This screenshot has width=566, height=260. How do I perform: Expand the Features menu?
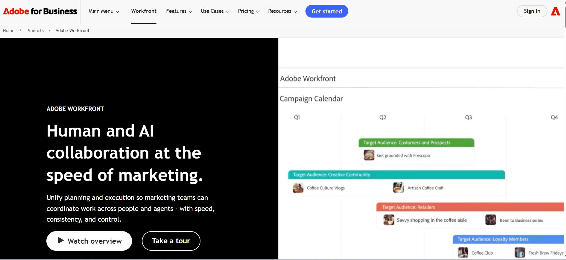(x=179, y=11)
